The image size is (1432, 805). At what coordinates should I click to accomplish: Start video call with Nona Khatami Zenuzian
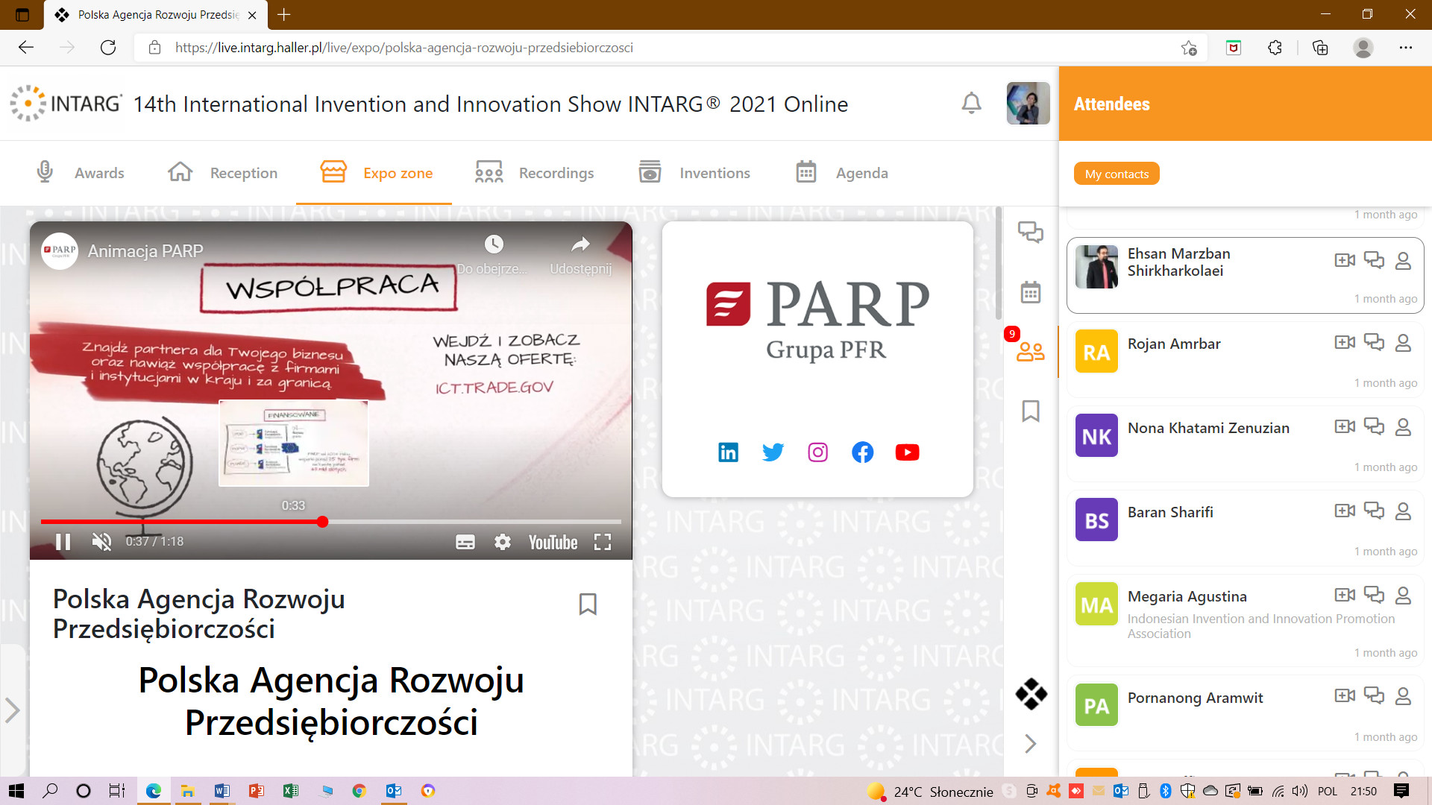point(1345,426)
